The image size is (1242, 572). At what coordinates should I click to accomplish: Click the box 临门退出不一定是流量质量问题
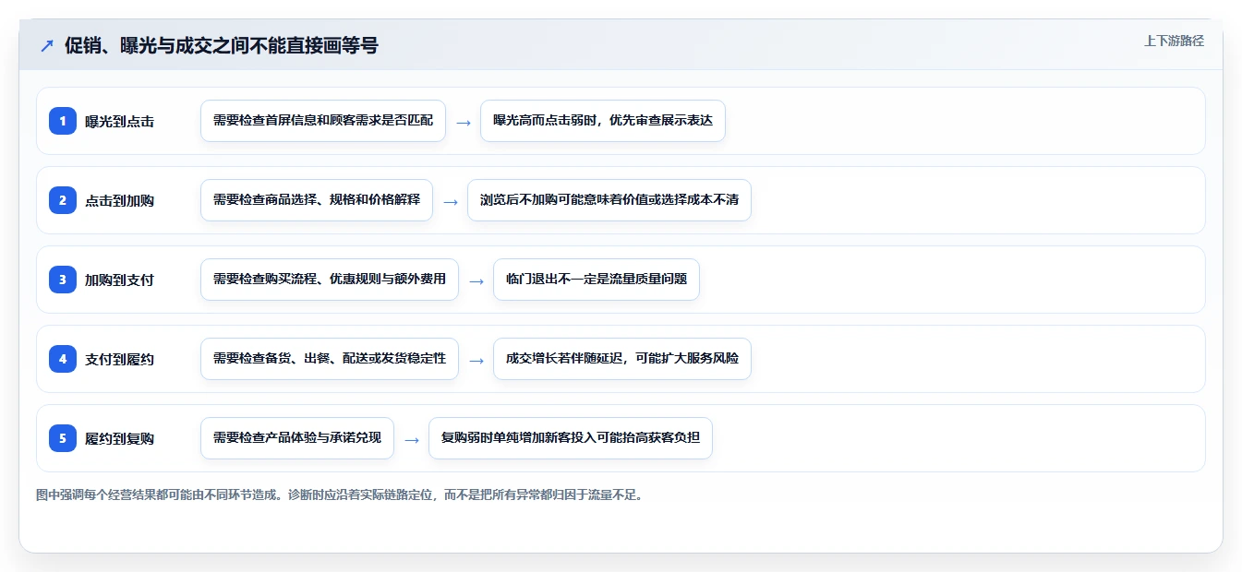(597, 280)
